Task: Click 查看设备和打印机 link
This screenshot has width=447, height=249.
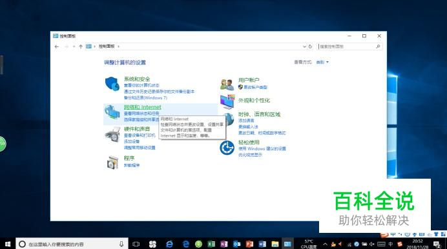Action: 140,135
